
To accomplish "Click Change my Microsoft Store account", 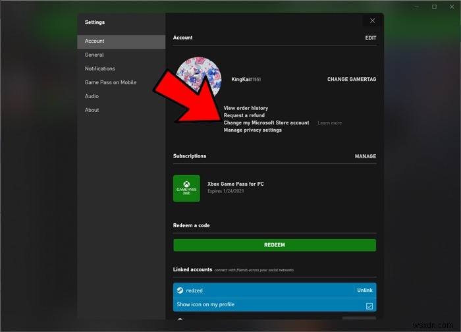I will 266,123.
